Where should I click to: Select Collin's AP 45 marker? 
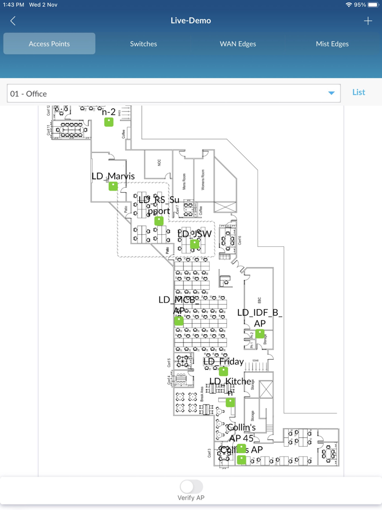click(x=241, y=448)
